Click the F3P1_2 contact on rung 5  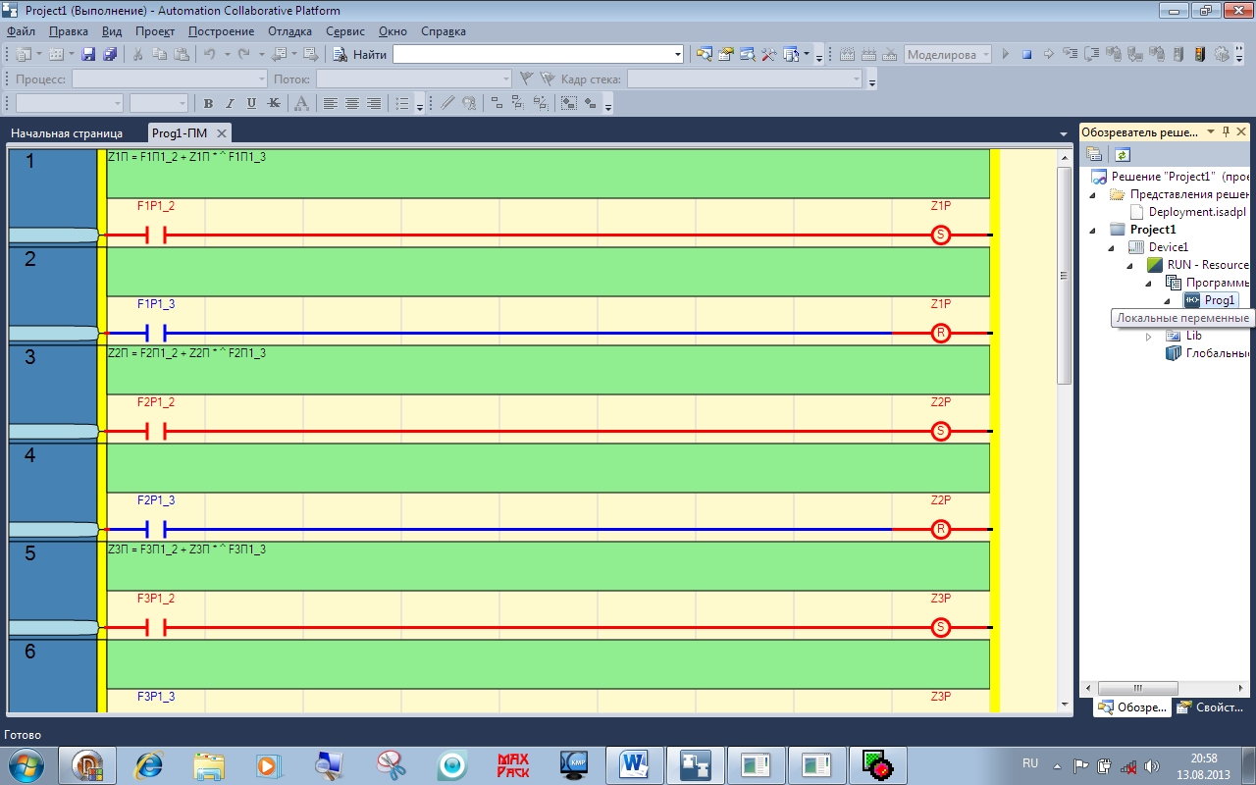point(157,628)
